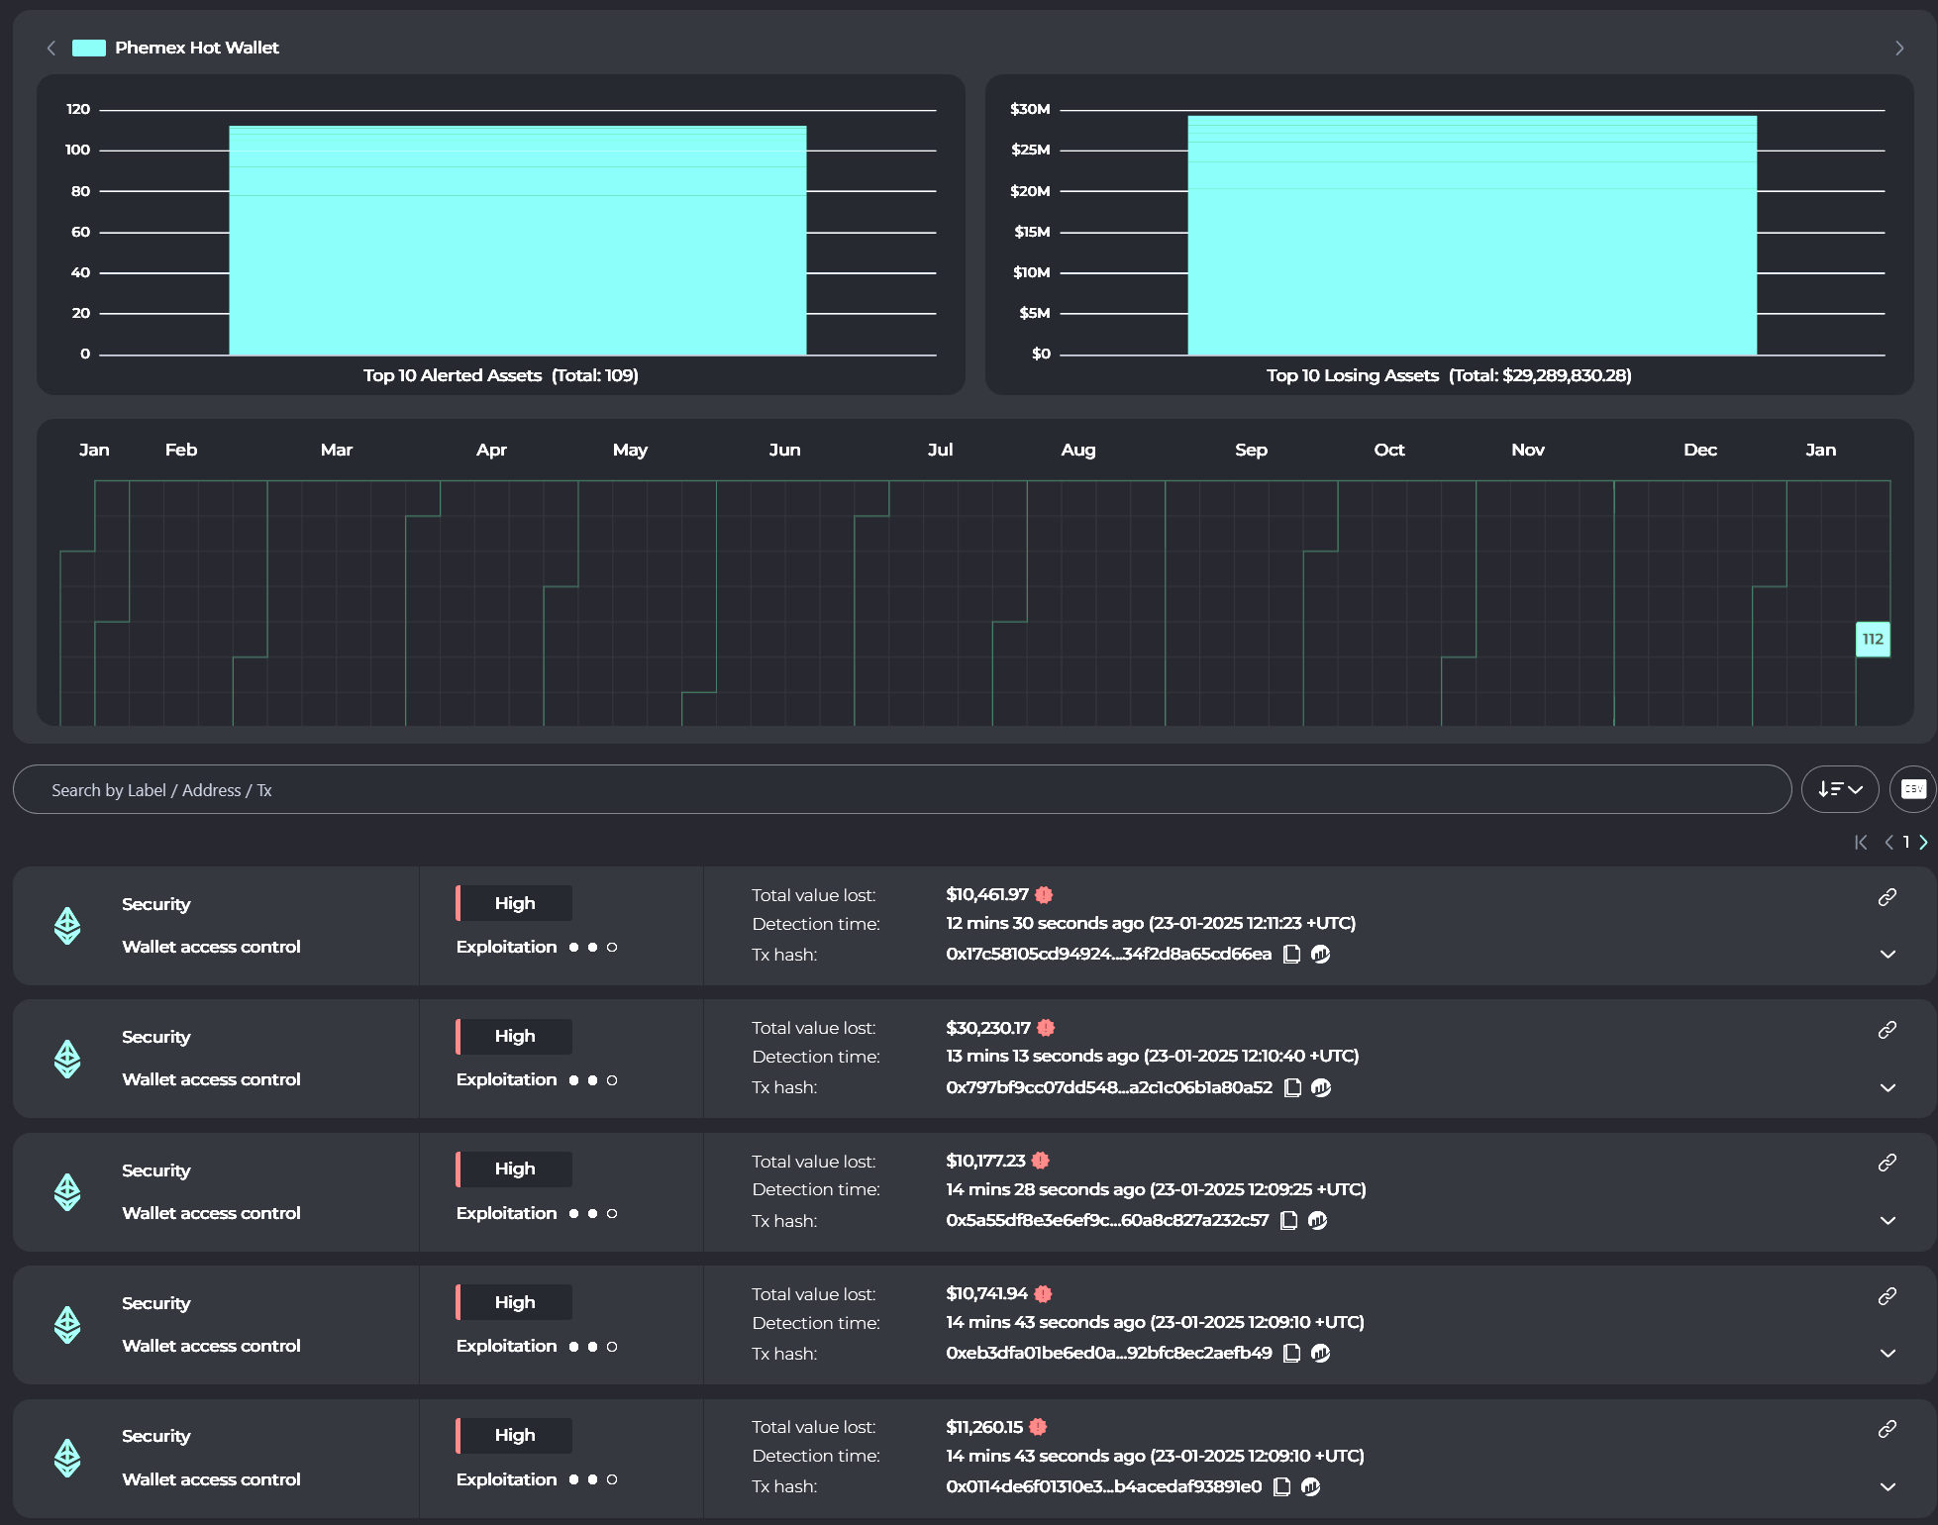The width and height of the screenshot is (1938, 1525).
Task: Open chart icon next to 0x797bf9cc07dd548 hash
Action: tap(1321, 1087)
